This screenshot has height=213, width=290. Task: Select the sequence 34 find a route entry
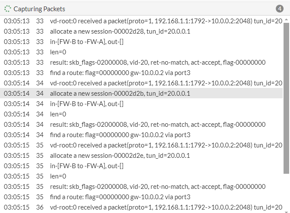120,135
